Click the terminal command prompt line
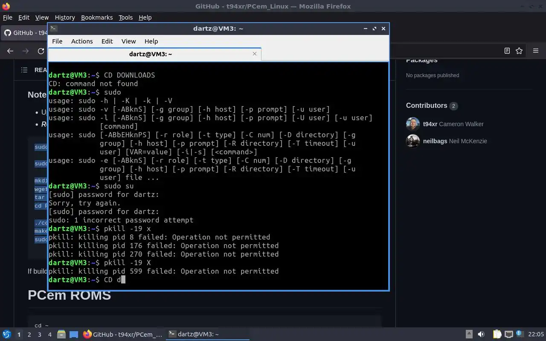The height and width of the screenshot is (341, 546). (87, 280)
